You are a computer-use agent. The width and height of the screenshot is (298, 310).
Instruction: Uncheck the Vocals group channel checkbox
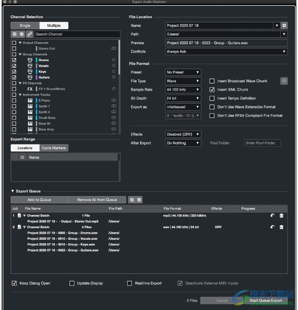click(x=14, y=66)
